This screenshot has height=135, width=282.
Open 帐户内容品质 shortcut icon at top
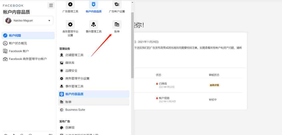93,4
